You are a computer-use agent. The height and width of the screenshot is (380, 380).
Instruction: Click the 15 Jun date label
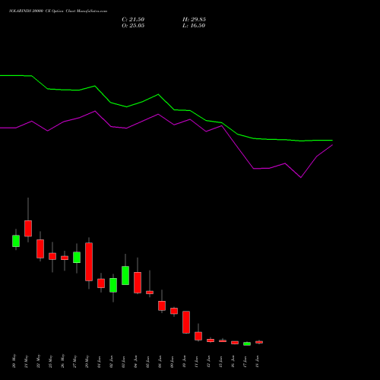[221, 362]
